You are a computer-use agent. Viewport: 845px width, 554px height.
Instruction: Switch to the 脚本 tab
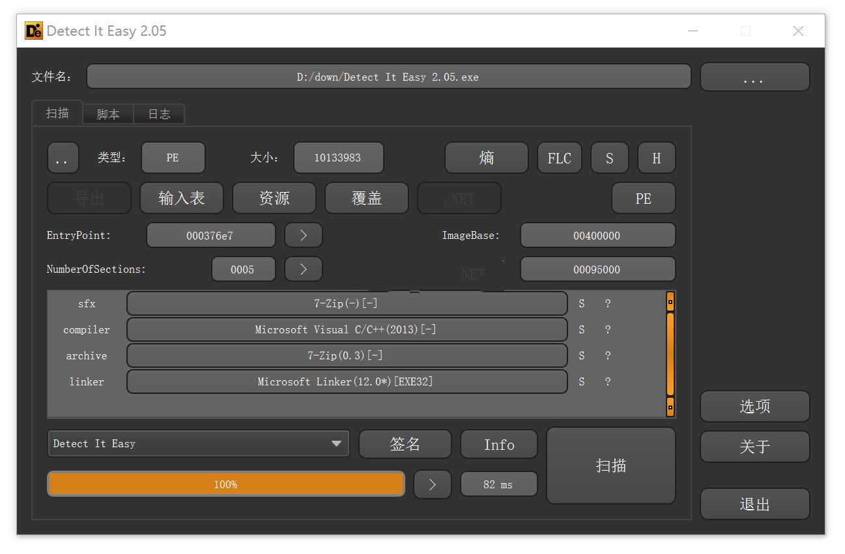pyautogui.click(x=108, y=114)
